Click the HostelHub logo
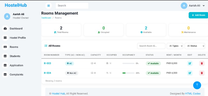The image size is (208, 96). (x=16, y=5)
